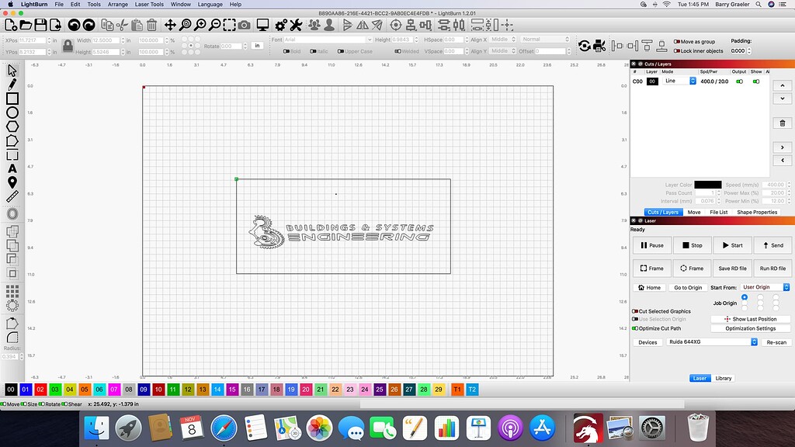Toggle Output for layer C00
The image size is (795, 447).
[x=739, y=81]
